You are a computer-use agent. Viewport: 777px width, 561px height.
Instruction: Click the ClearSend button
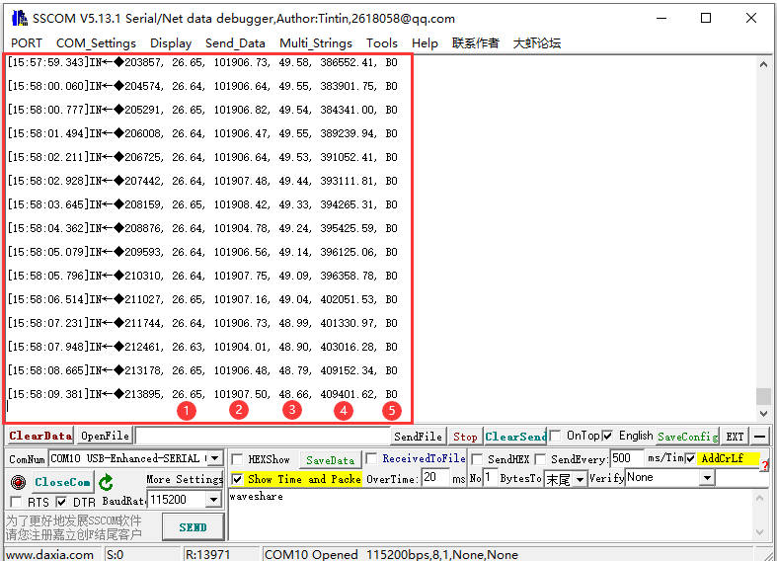[x=515, y=437]
